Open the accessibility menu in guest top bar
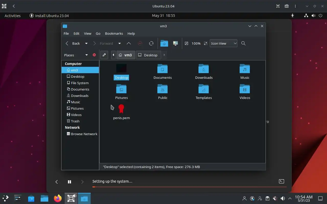Screen dimensions: 327x204 point(293,16)
